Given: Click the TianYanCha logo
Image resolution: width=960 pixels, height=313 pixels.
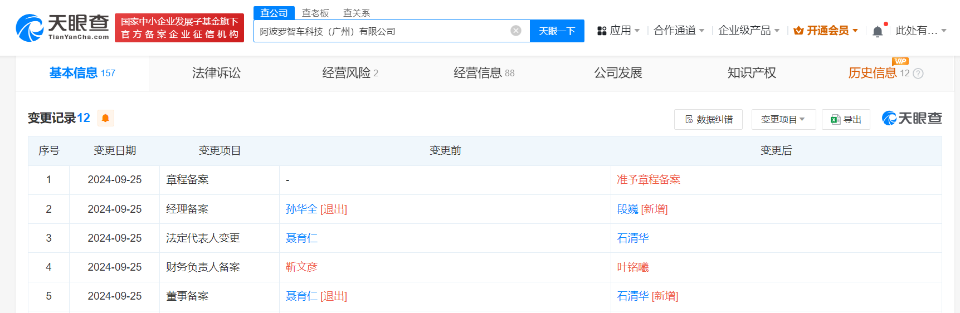Looking at the screenshot, I should coord(62,28).
